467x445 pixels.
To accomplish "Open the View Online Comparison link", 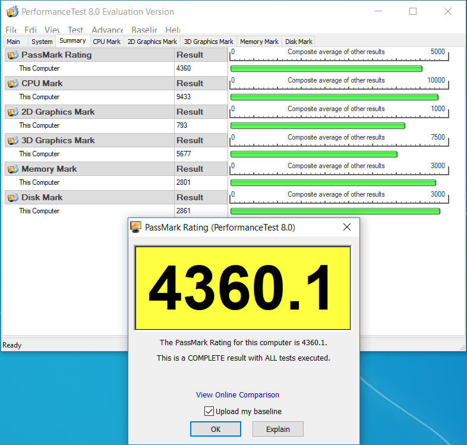I will click(x=238, y=394).
